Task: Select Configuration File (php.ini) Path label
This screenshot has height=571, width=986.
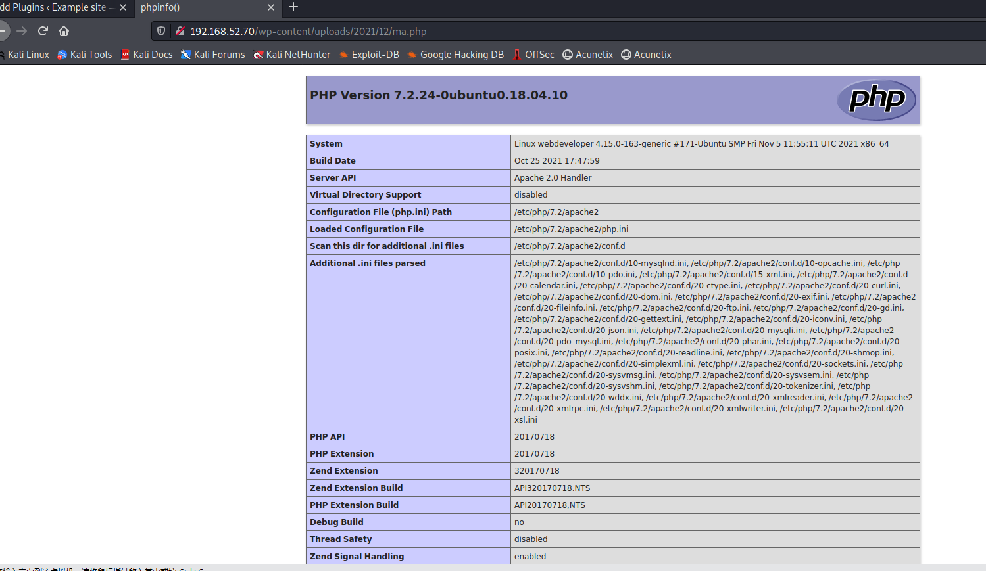Action: pos(381,212)
